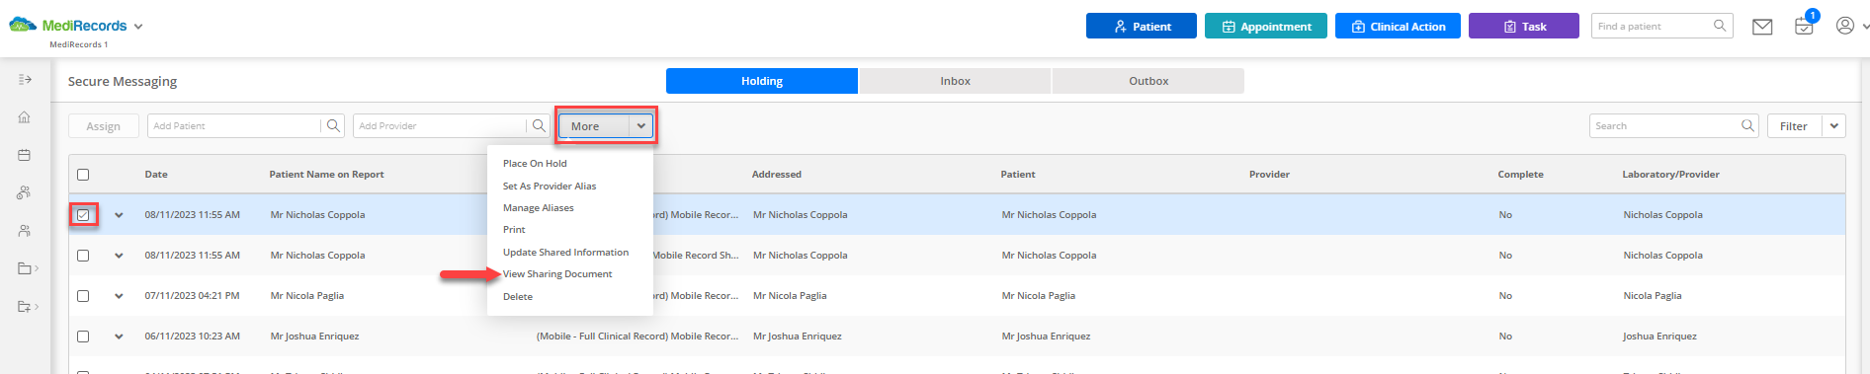Screen dimensions: 1870x374
Task: Click the Laboratory/Provider column header
Action: pyautogui.click(x=1670, y=175)
